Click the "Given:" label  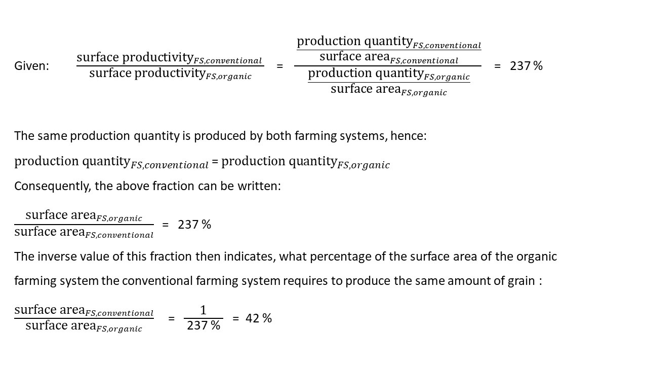point(31,66)
